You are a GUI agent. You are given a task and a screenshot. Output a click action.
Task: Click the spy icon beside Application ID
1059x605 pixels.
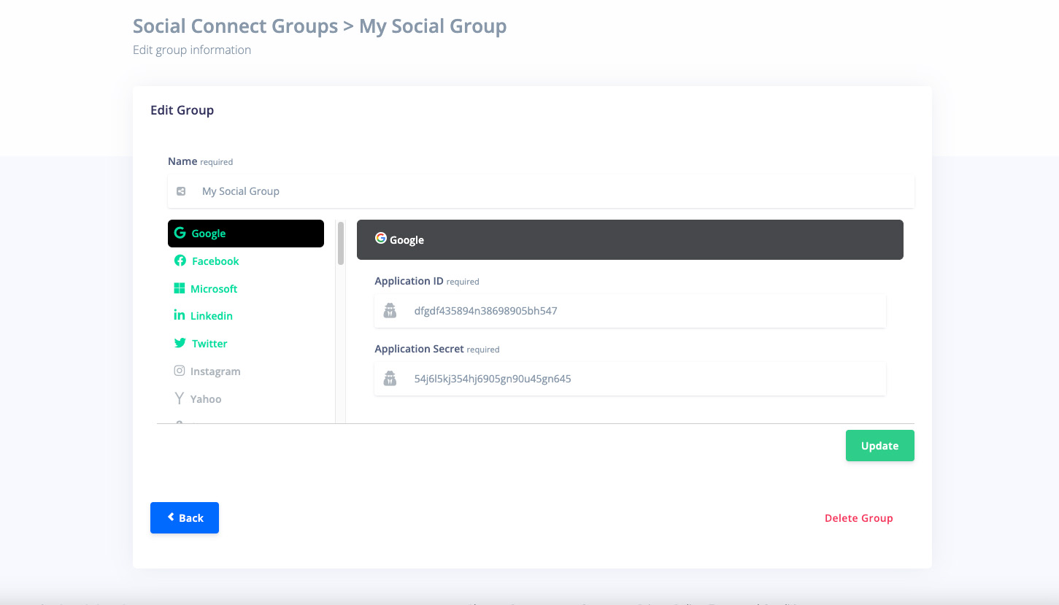coord(390,311)
